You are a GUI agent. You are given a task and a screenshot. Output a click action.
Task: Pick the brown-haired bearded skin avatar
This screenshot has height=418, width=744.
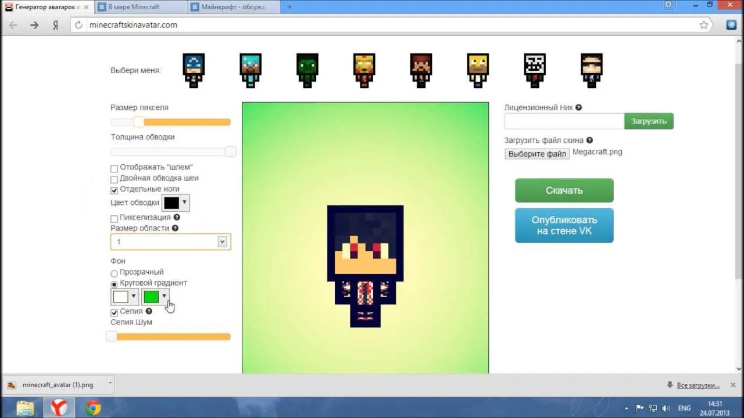point(421,70)
